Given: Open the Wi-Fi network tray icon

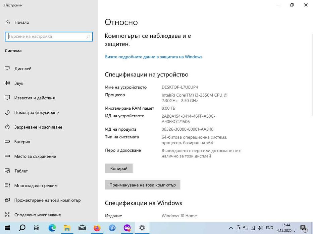Looking at the screenshot, I should coord(253,228).
